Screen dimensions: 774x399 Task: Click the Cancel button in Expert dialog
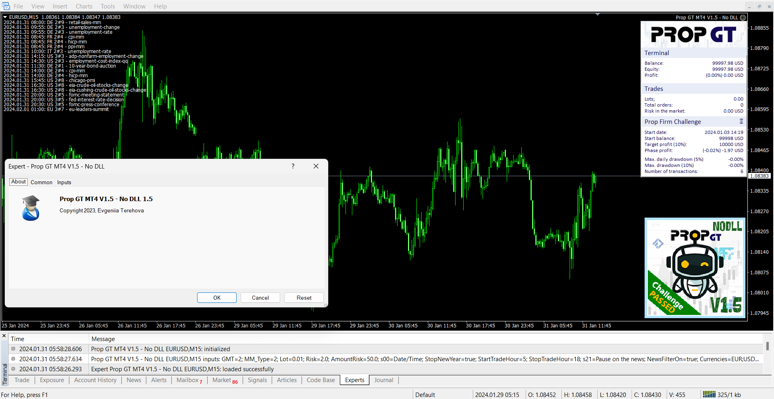point(260,298)
